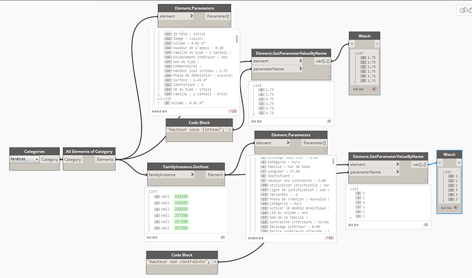Click row "Hauteur non contrainte : 3.00" in preview
Screen dimensions: 472x278
(x=298, y=180)
